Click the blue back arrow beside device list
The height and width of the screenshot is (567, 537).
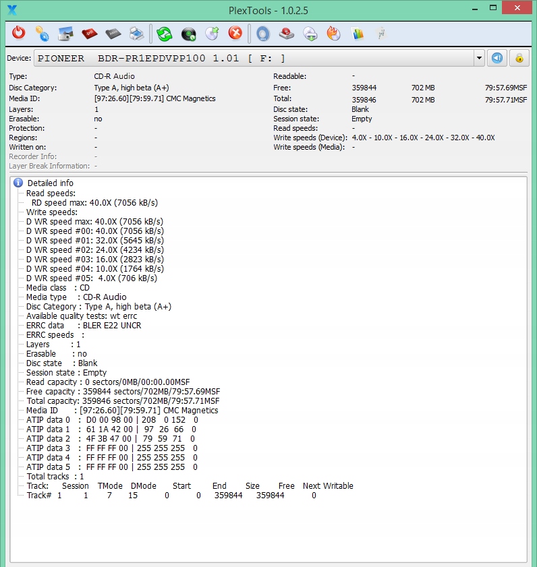[x=497, y=58]
